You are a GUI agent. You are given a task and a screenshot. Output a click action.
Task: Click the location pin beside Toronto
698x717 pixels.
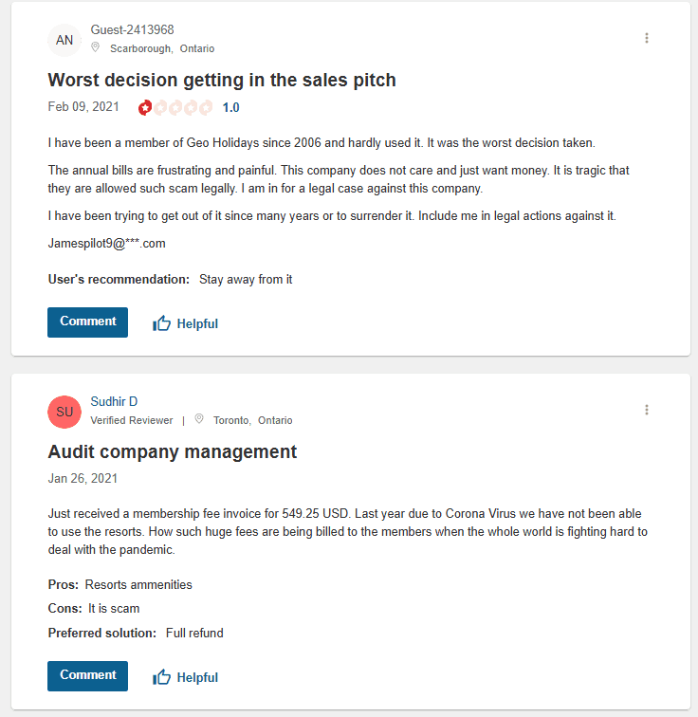[199, 420]
